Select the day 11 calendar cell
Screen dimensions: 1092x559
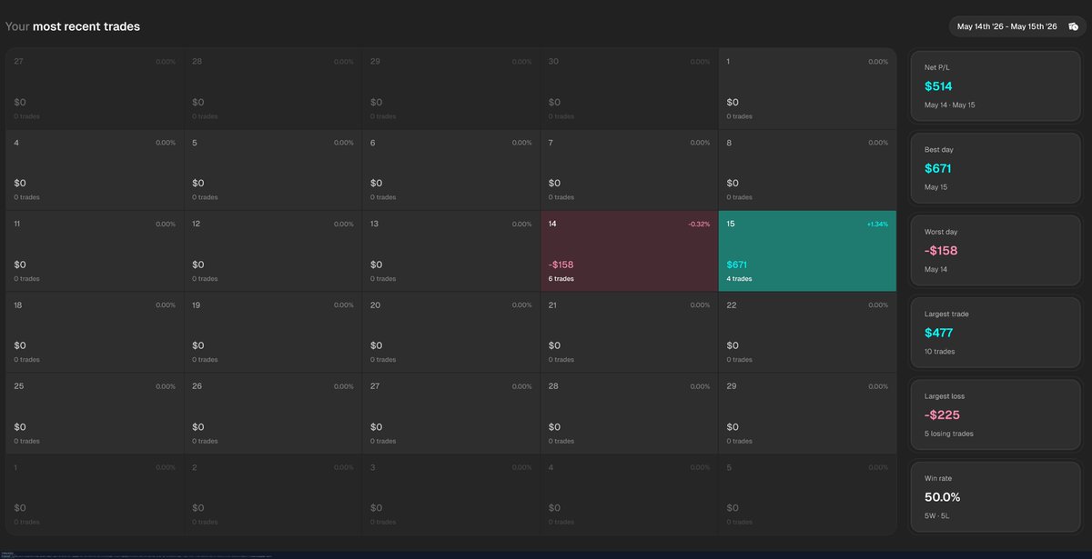point(95,251)
